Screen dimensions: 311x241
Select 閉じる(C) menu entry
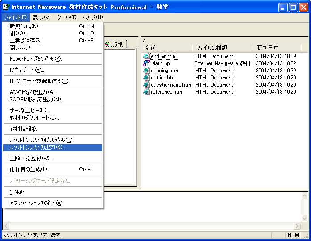coord(53,48)
